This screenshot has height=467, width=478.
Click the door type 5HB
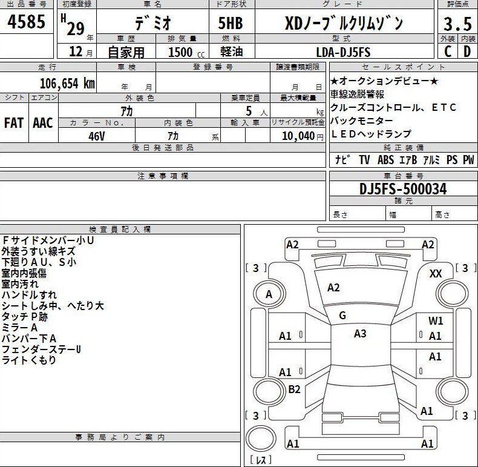tap(231, 23)
